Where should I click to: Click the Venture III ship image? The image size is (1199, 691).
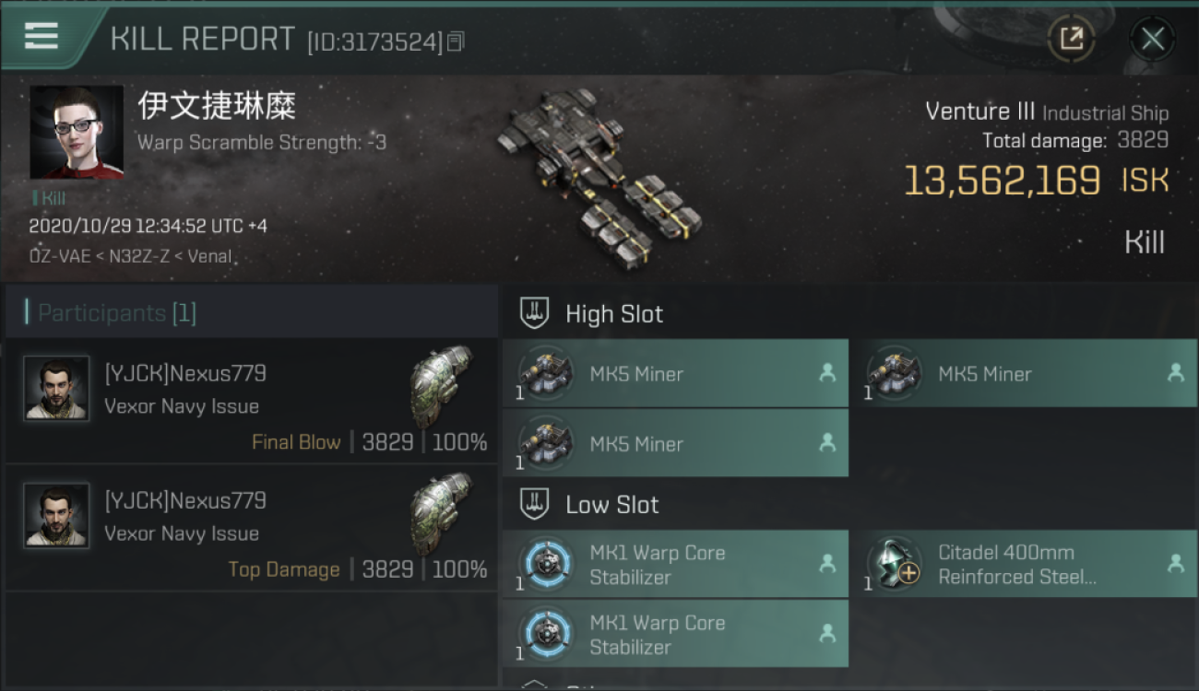pyautogui.click(x=599, y=177)
